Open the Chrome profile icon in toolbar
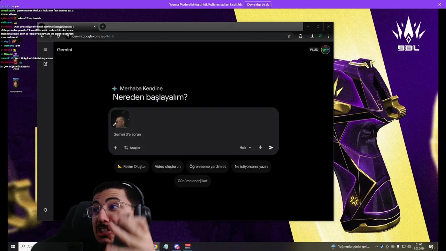This screenshot has width=446, height=251. pyautogui.click(x=321, y=36)
